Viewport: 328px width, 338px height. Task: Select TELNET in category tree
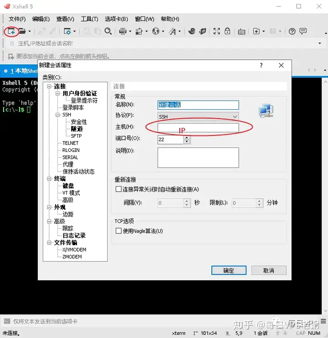pos(71,143)
